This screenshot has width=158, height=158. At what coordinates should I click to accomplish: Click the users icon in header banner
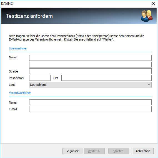(147, 16)
